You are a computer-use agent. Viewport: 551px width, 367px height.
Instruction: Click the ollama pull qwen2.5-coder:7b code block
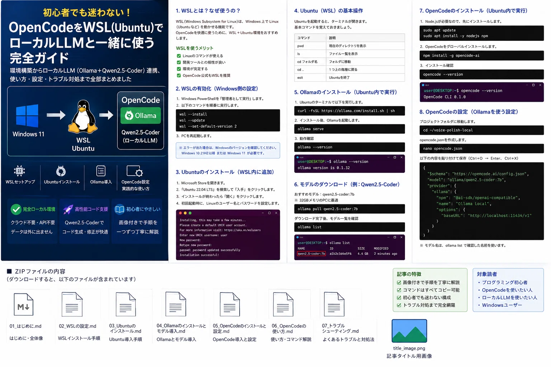(x=349, y=209)
